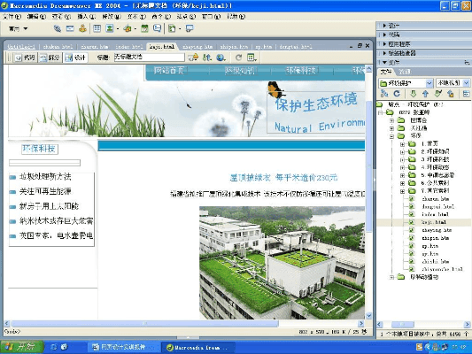Insert a hyperlink from the Insert bar
Image resolution: width=472 pixels, height=354 pixels.
click(58, 28)
